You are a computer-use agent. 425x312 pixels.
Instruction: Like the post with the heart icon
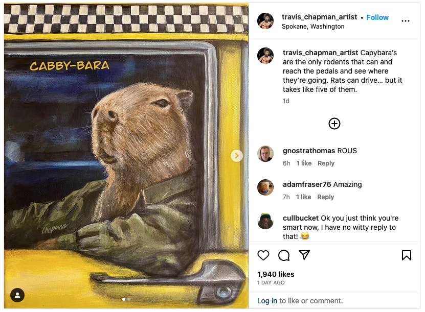pos(263,255)
